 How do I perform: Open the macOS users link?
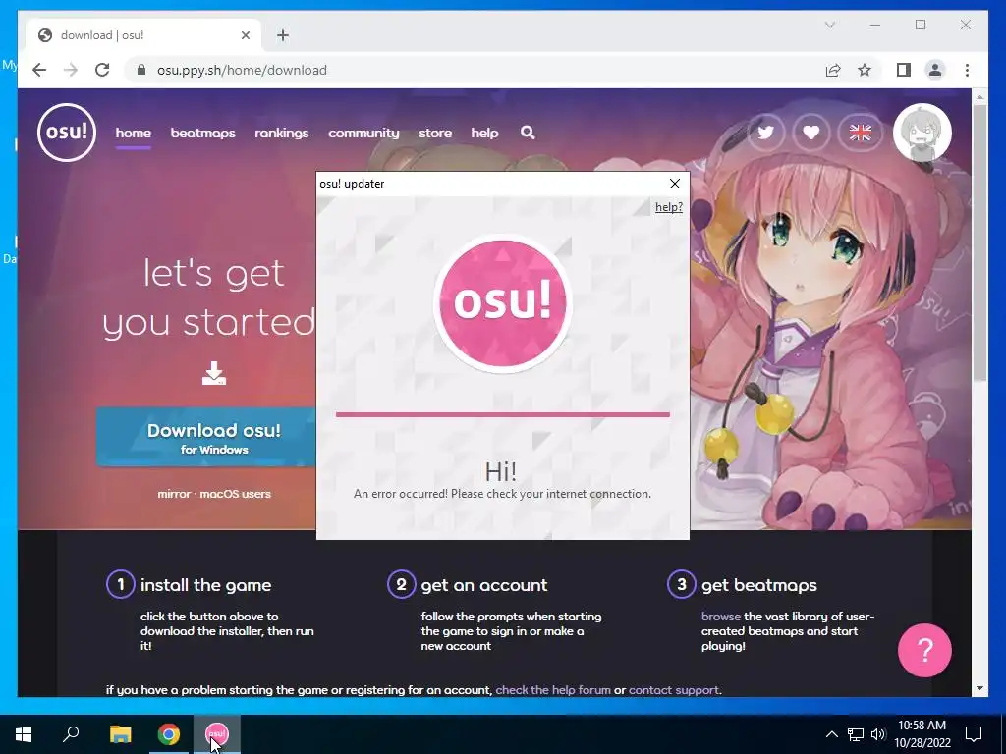pyautogui.click(x=235, y=494)
